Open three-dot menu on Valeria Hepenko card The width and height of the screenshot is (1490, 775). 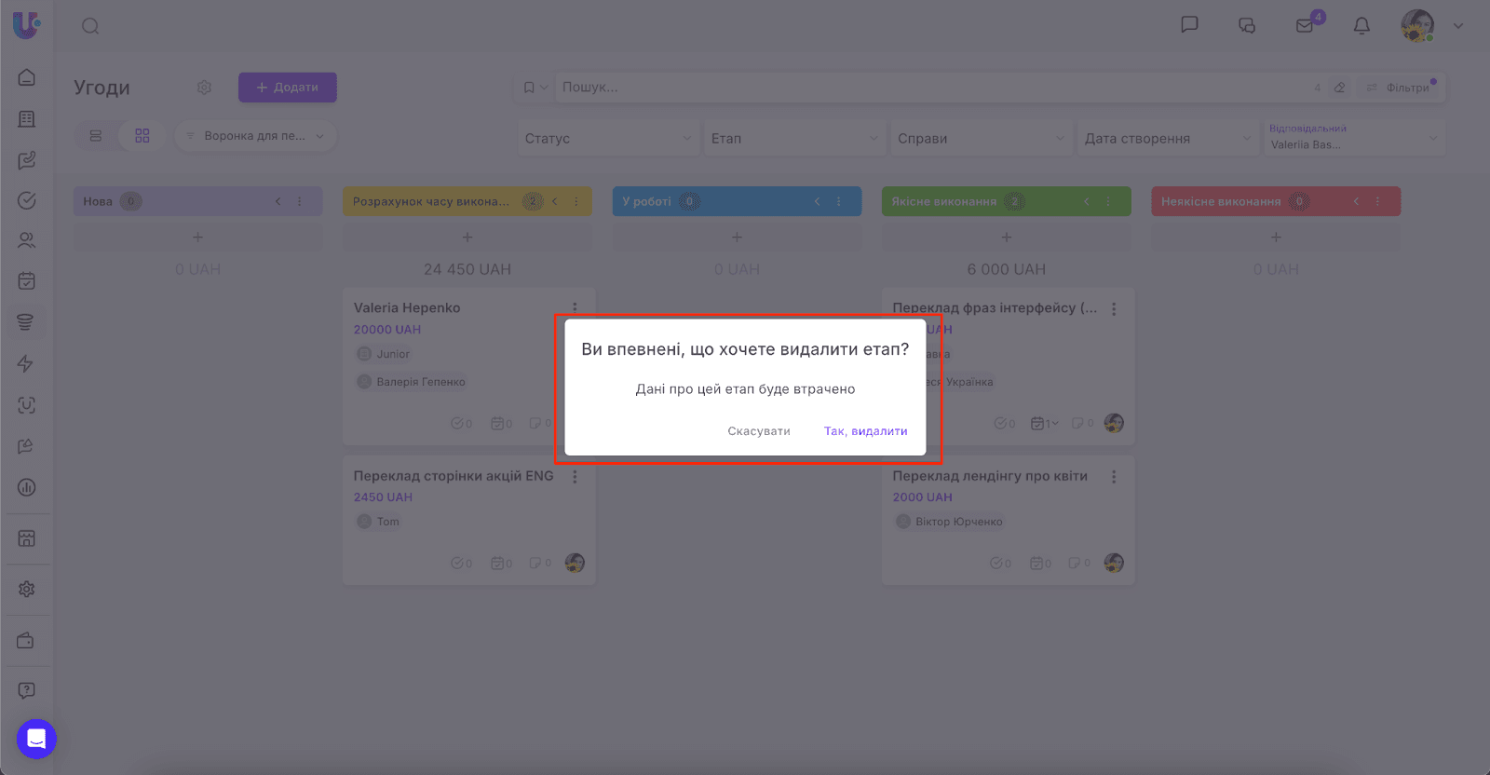pos(575,307)
